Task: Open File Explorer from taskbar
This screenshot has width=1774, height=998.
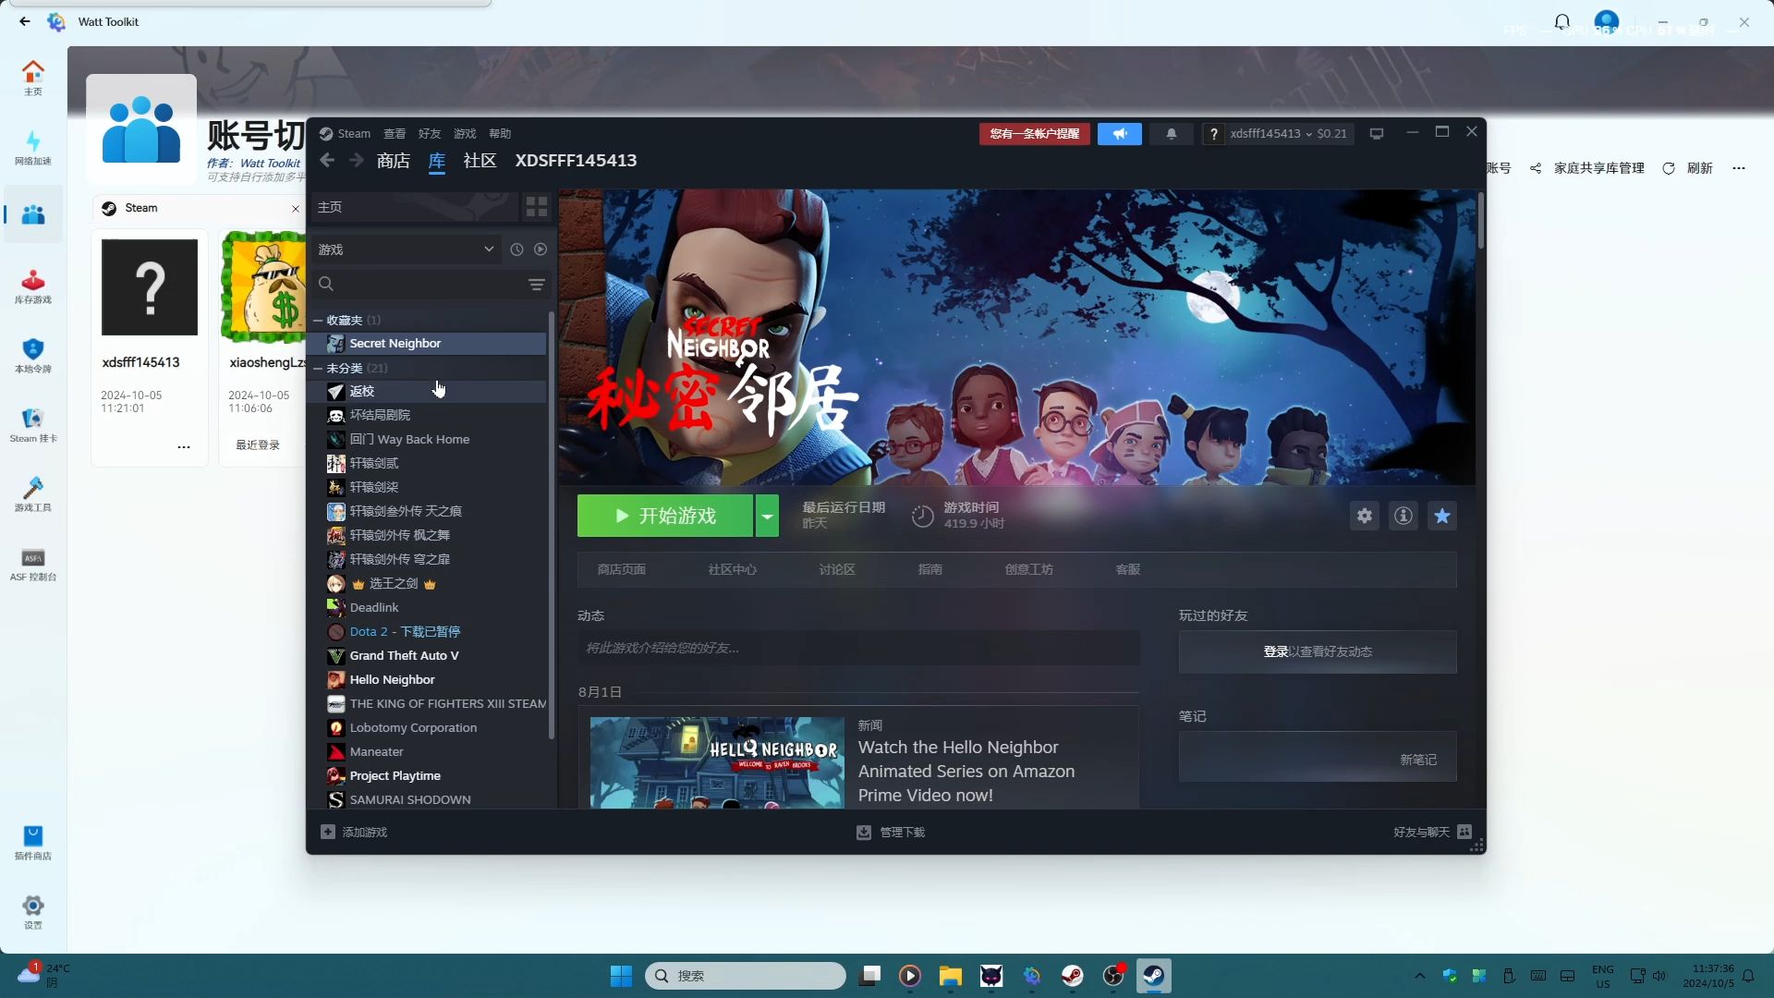Action: pyautogui.click(x=950, y=976)
